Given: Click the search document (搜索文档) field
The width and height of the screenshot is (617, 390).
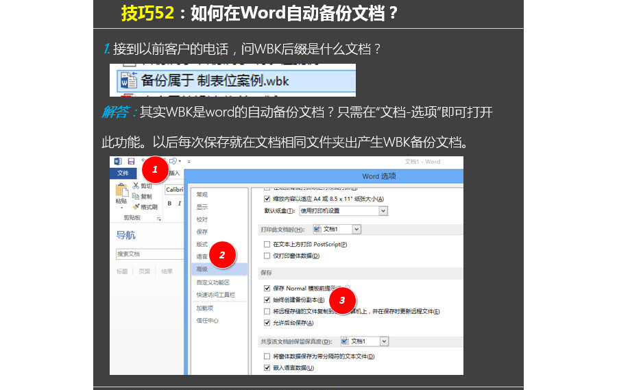Looking at the screenshot, I should point(150,254).
